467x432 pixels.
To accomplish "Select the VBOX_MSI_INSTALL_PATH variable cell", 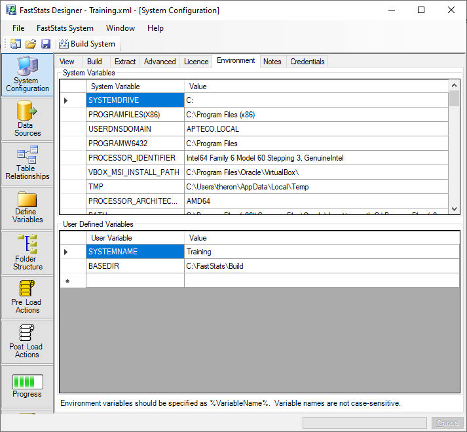I will [x=135, y=172].
